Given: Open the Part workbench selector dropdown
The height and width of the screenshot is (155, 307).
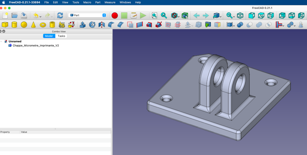Looking at the screenshot, I should click(x=87, y=15).
